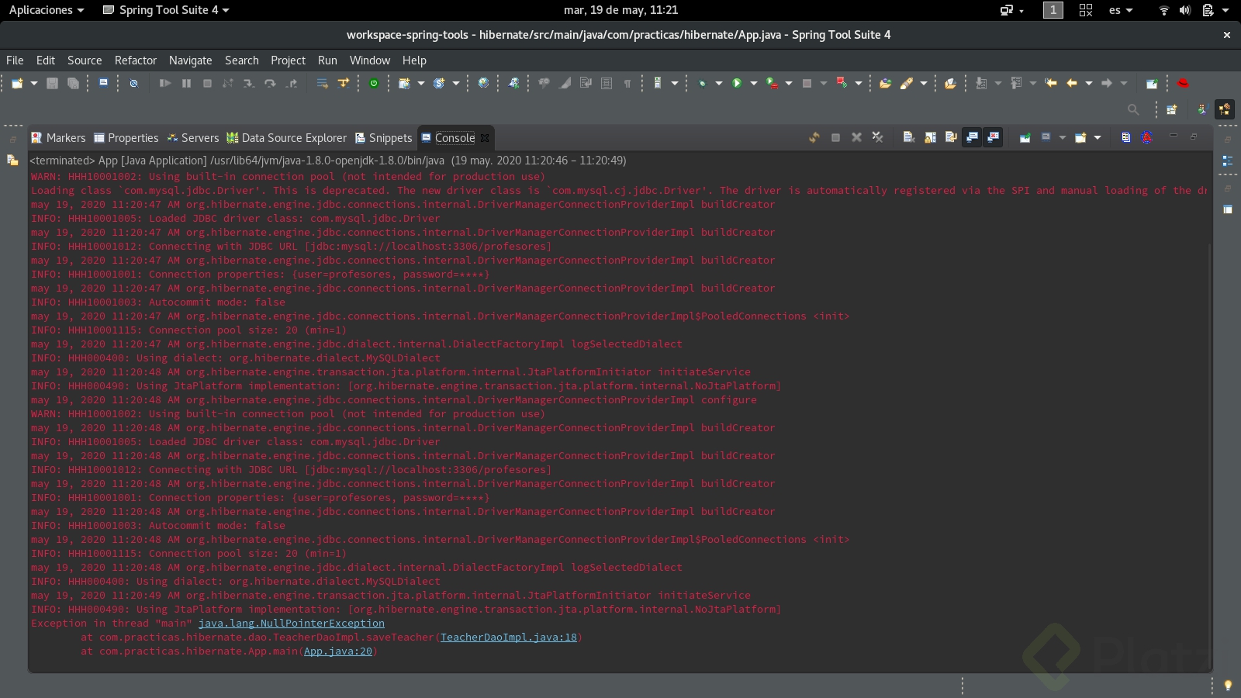Open the system volume indicator

point(1184,10)
